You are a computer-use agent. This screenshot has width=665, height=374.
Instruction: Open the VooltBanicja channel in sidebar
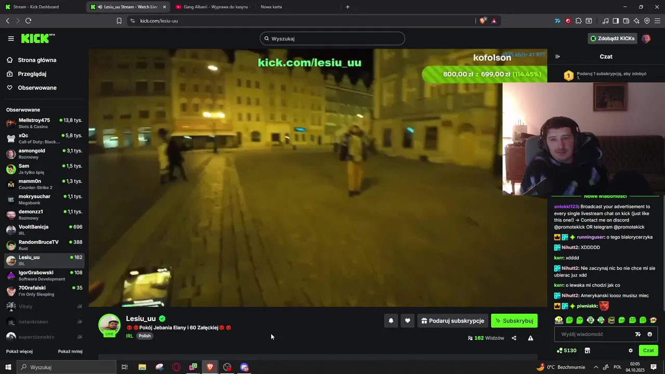coord(44,230)
